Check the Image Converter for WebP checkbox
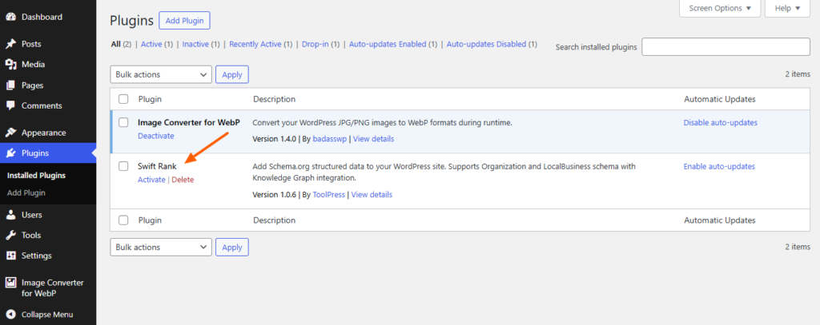The width and height of the screenshot is (820, 325). [123, 123]
